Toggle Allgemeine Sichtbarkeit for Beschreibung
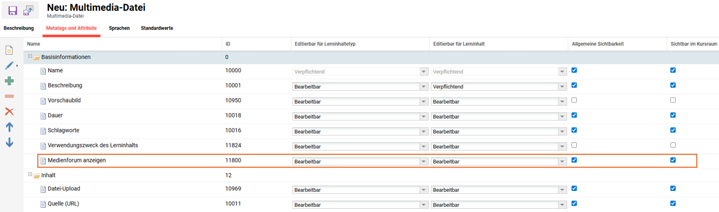 tap(574, 85)
